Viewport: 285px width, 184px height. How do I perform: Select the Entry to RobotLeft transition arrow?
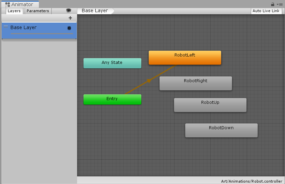149,80
